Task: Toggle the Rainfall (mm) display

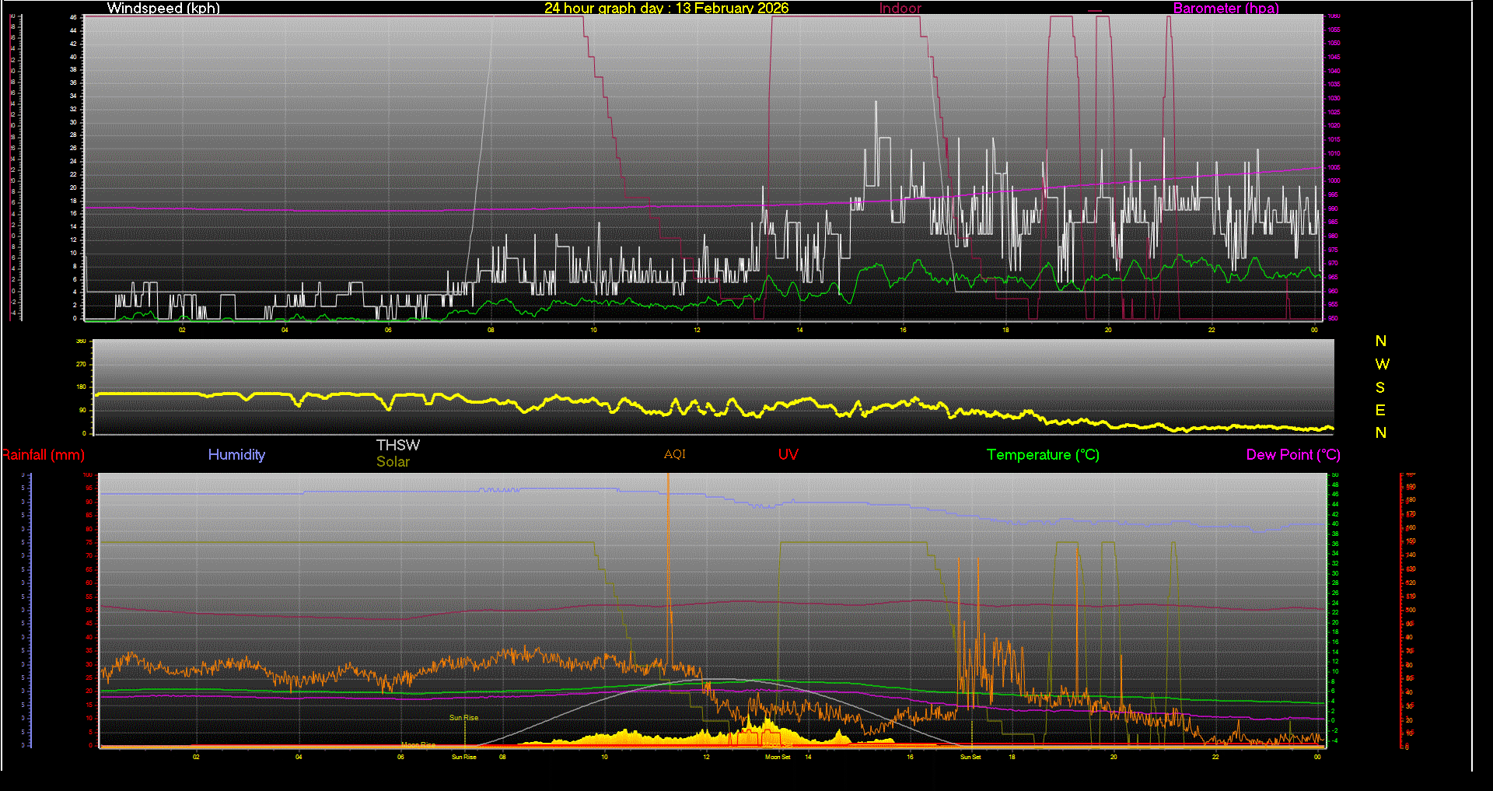Action: click(43, 455)
